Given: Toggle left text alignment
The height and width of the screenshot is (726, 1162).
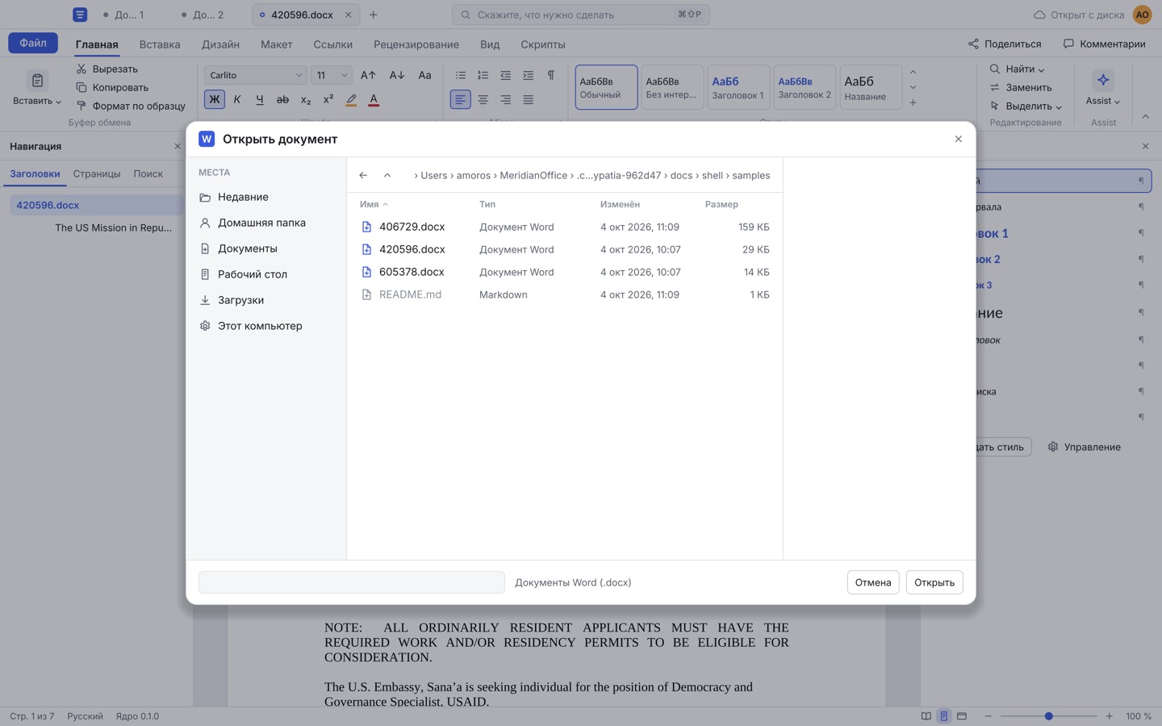Looking at the screenshot, I should coord(460,100).
